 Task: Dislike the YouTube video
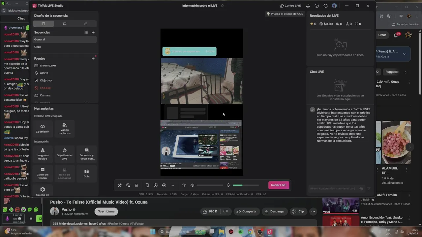pos(226,211)
